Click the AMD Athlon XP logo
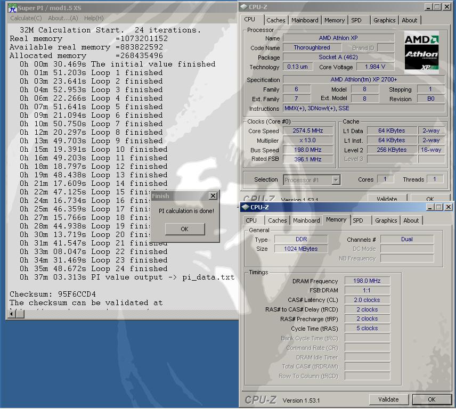 [x=421, y=53]
